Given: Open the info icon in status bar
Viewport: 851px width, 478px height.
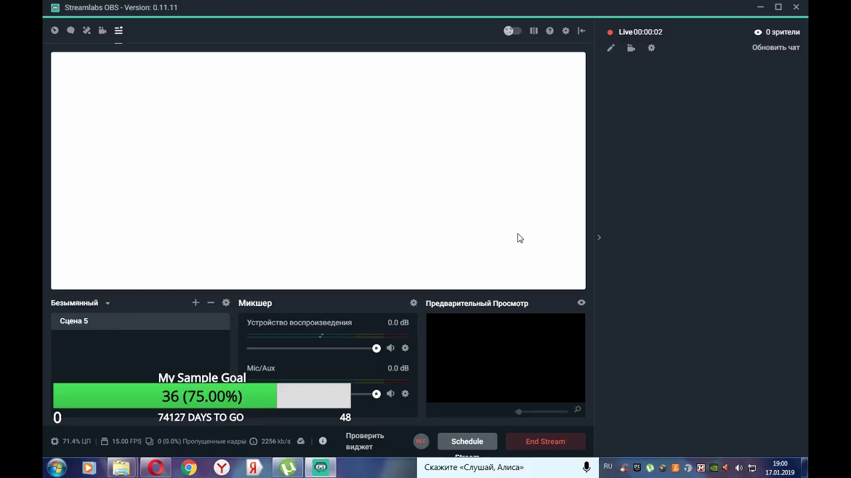Looking at the screenshot, I should (322, 441).
